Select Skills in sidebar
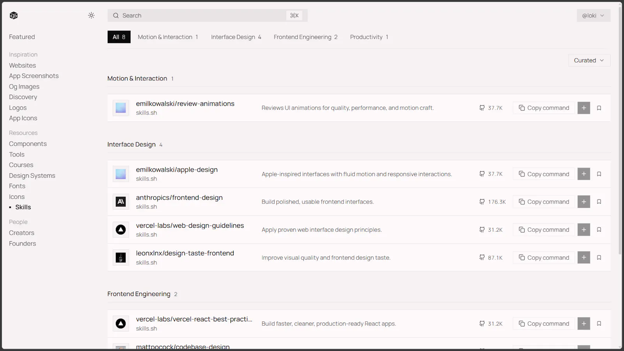This screenshot has height=351, width=624. point(23,207)
